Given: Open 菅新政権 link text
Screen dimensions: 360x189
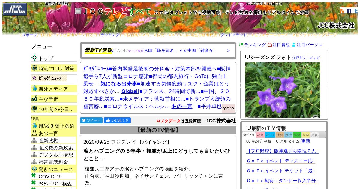Looking at the screenshot, I should point(49,140).
